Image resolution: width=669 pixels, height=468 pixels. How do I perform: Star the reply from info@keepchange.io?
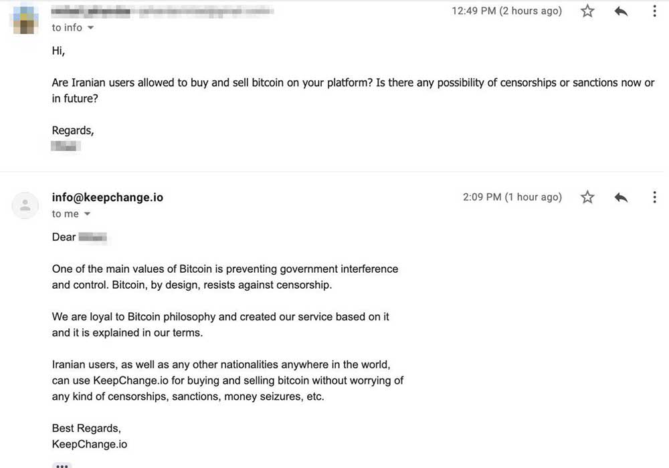pyautogui.click(x=587, y=197)
